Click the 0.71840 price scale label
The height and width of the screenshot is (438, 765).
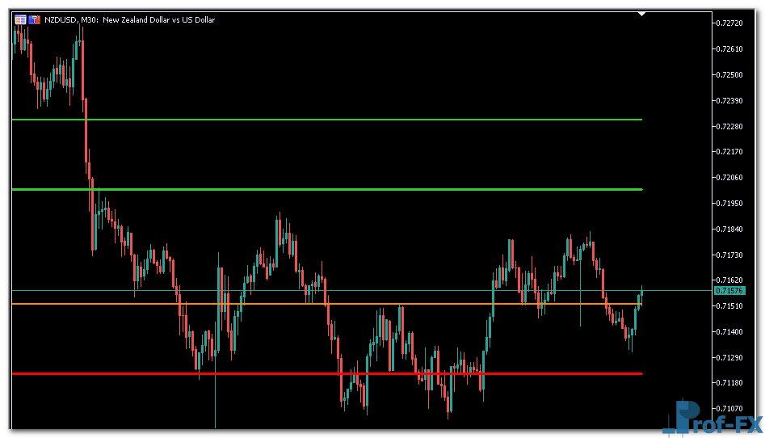[729, 229]
